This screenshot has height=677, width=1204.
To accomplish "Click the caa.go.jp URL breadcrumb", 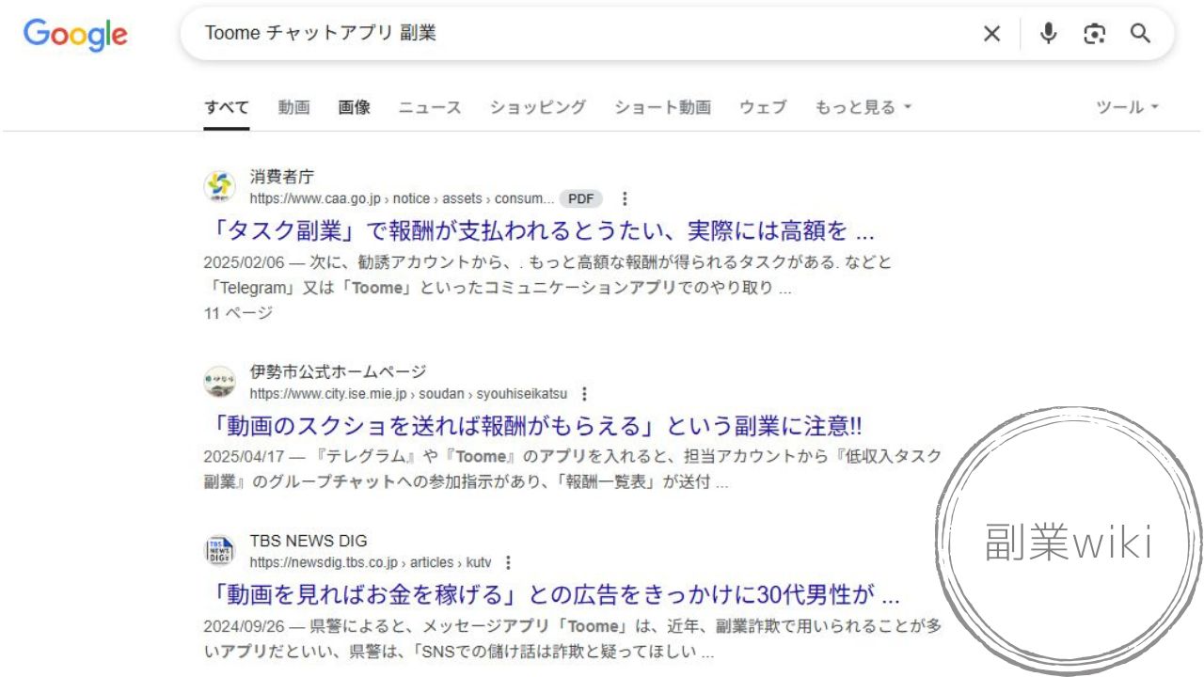I will point(402,198).
